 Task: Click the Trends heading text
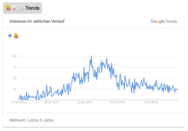pos(32,8)
